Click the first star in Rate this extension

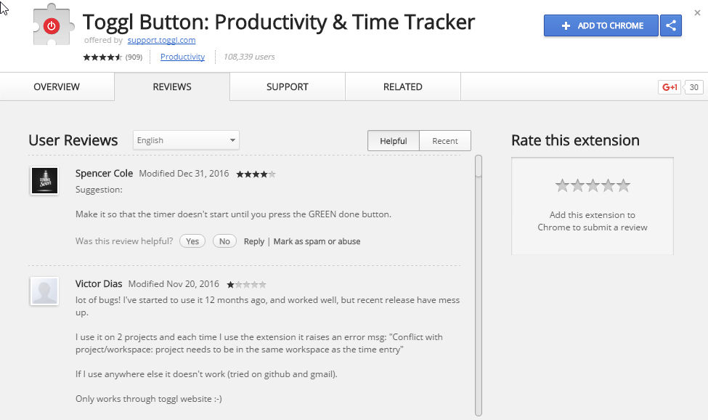click(562, 185)
